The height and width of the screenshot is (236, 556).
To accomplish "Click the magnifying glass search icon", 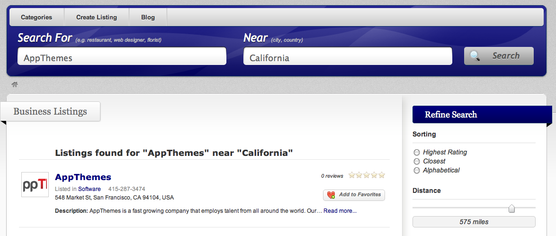I will pyautogui.click(x=475, y=56).
